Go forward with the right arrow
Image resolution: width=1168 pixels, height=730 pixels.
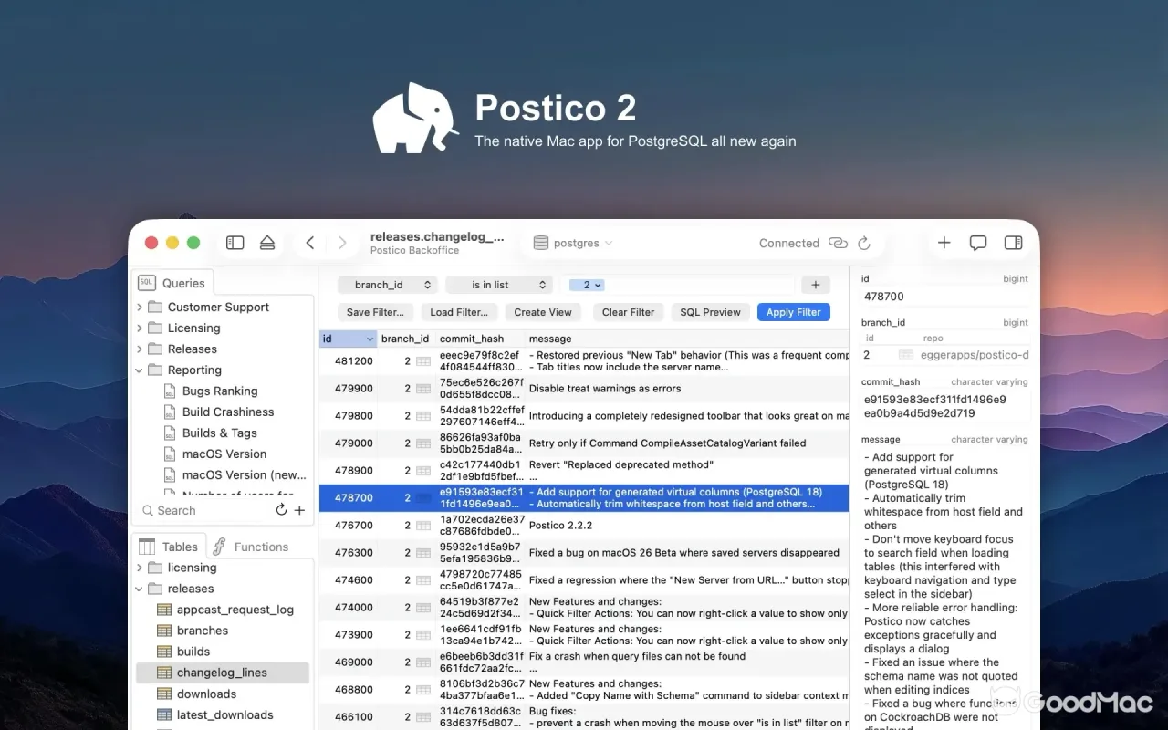pos(342,243)
